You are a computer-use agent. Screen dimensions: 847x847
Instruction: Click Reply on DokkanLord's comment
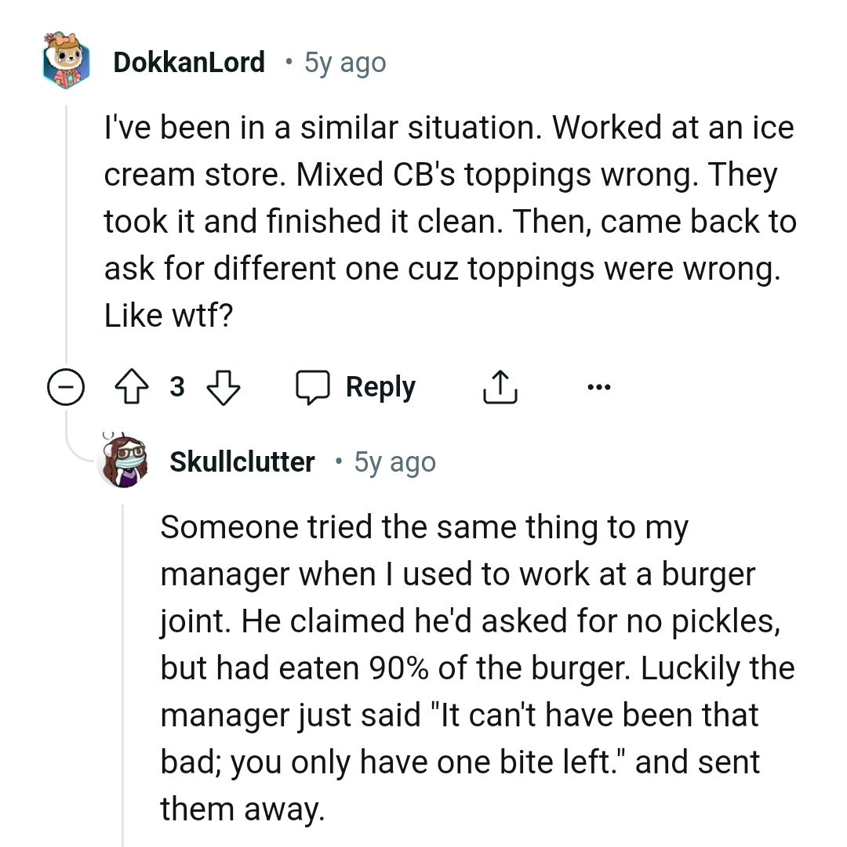pyautogui.click(x=380, y=386)
